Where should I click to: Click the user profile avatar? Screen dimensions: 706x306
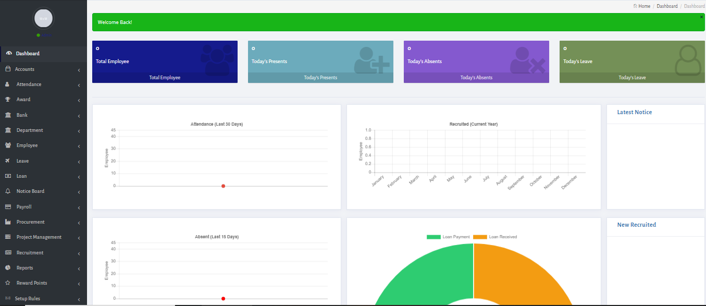[44, 18]
